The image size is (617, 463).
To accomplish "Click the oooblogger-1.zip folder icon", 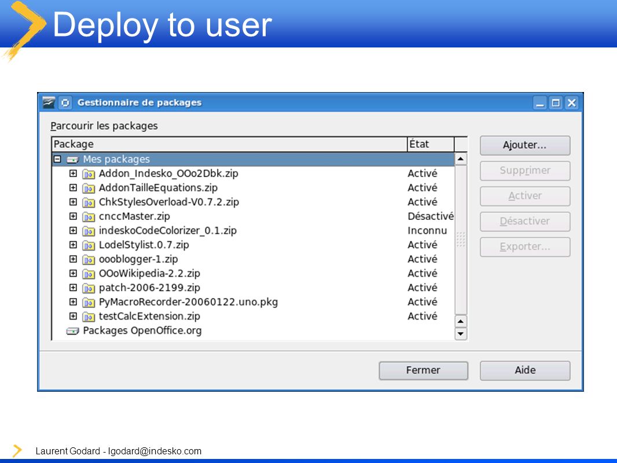I will [89, 259].
